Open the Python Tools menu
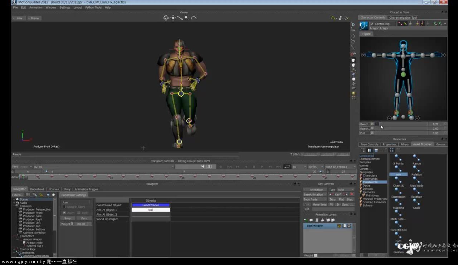Image resolution: width=458 pixels, height=265 pixels. 93,8
